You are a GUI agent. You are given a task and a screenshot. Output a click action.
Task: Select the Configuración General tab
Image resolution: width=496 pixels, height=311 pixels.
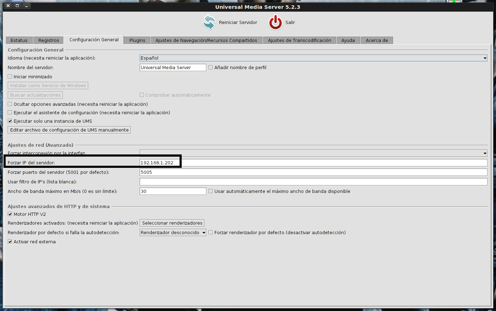(x=94, y=39)
